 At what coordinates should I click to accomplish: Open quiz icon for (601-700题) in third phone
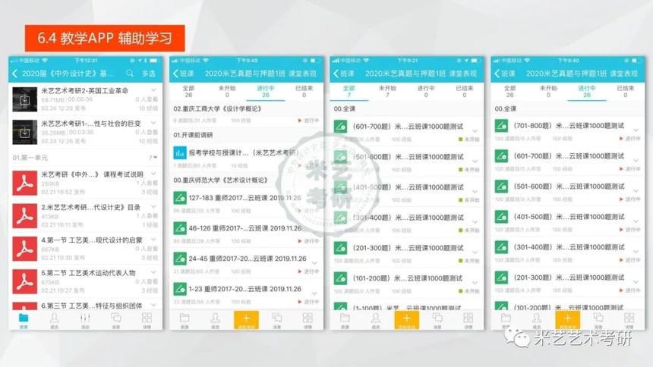coord(341,126)
